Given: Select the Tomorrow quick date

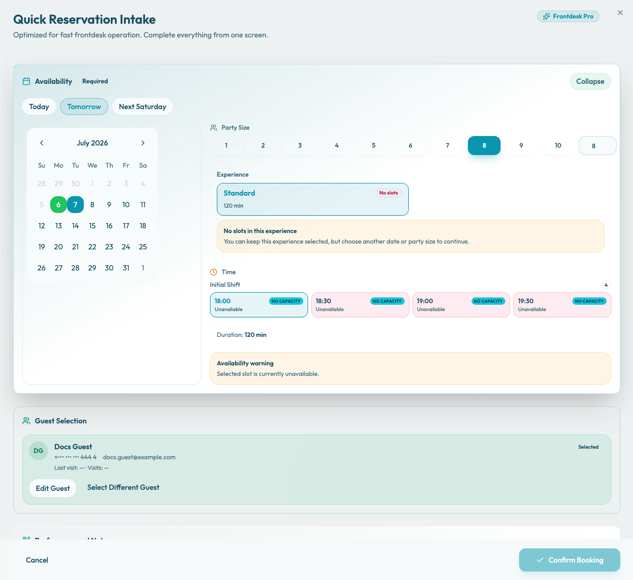Looking at the screenshot, I should coord(84,107).
